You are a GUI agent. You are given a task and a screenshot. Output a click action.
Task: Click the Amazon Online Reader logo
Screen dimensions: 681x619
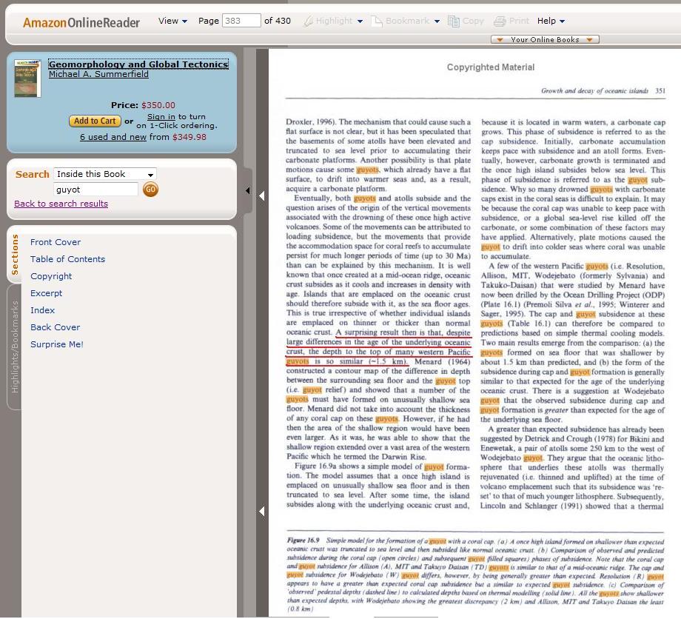[81, 23]
